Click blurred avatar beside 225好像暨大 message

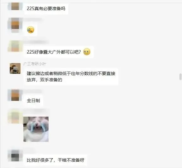15,46
